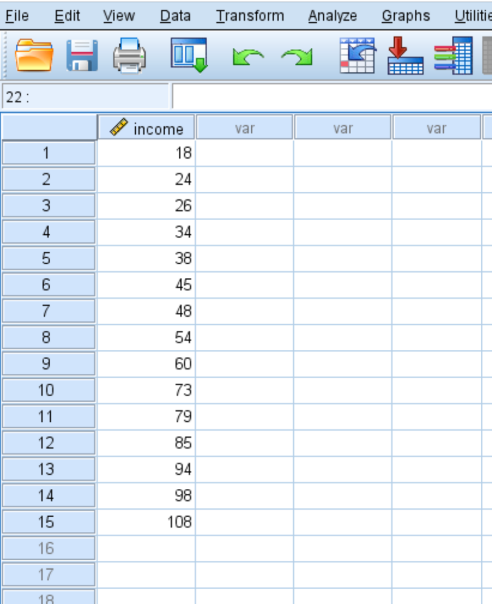Select the first empty var column header
Image resolution: width=492 pixels, height=604 pixels.
(x=244, y=127)
